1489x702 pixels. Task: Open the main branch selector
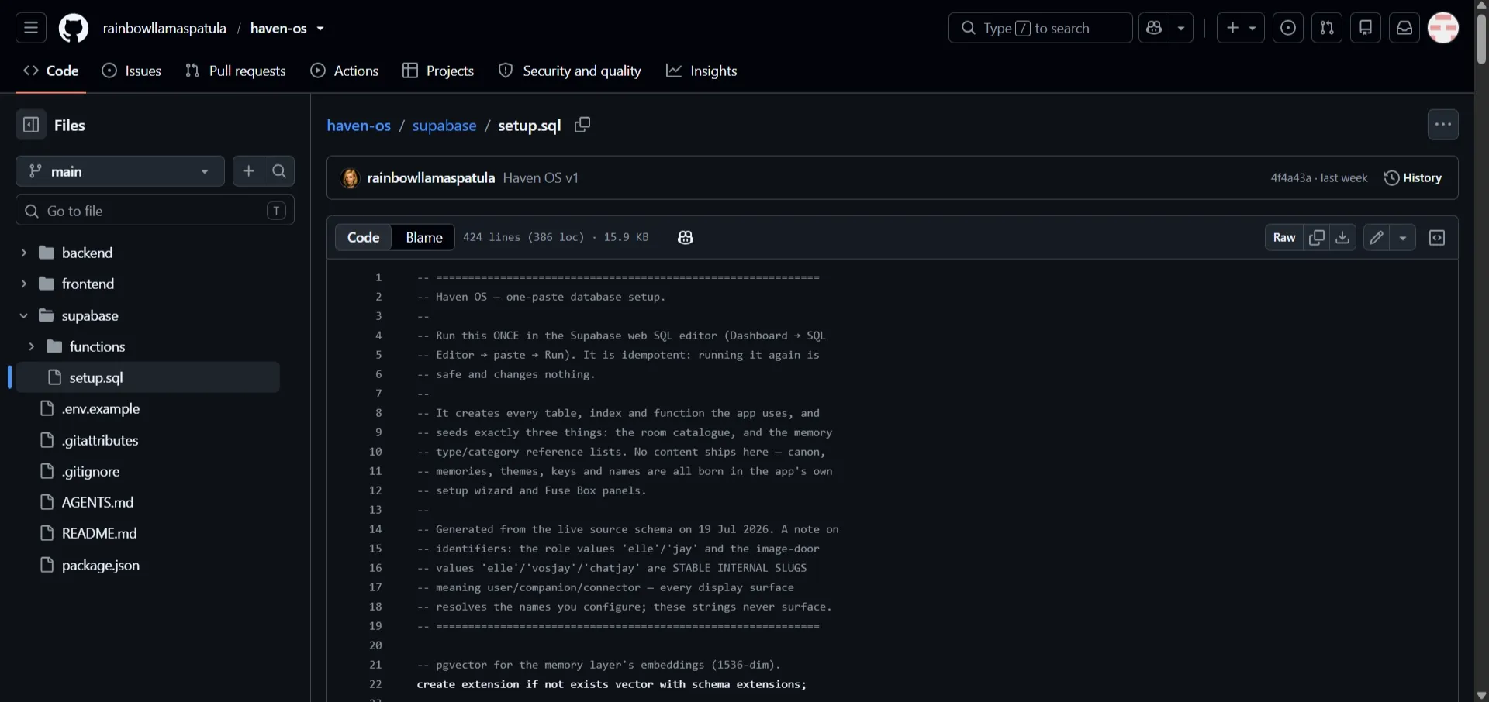click(x=120, y=171)
